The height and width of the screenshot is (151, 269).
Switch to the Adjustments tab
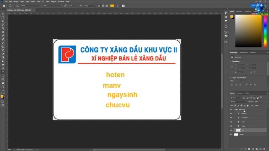tap(244, 52)
